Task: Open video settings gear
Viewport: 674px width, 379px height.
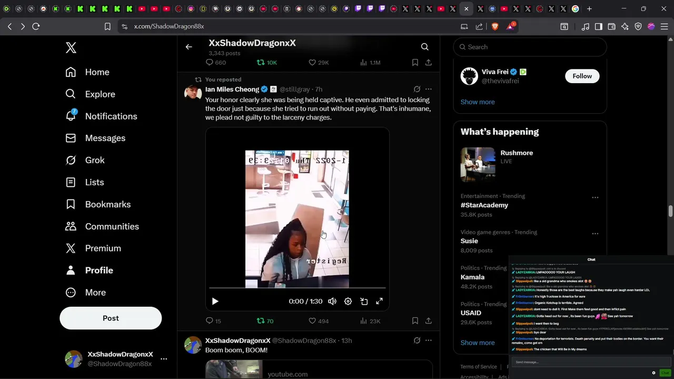Action: pyautogui.click(x=348, y=301)
